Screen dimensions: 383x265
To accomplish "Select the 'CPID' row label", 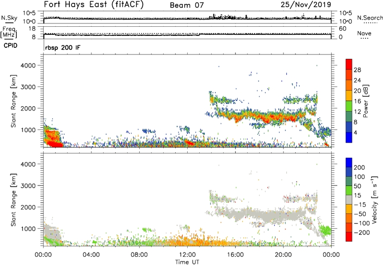I will (11, 45).
